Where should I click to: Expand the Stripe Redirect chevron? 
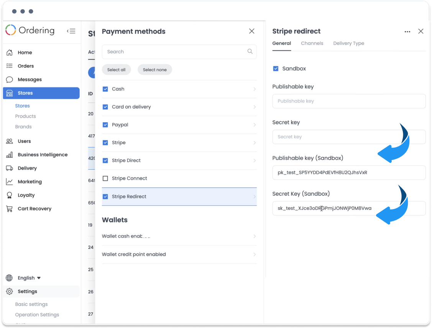pos(254,196)
